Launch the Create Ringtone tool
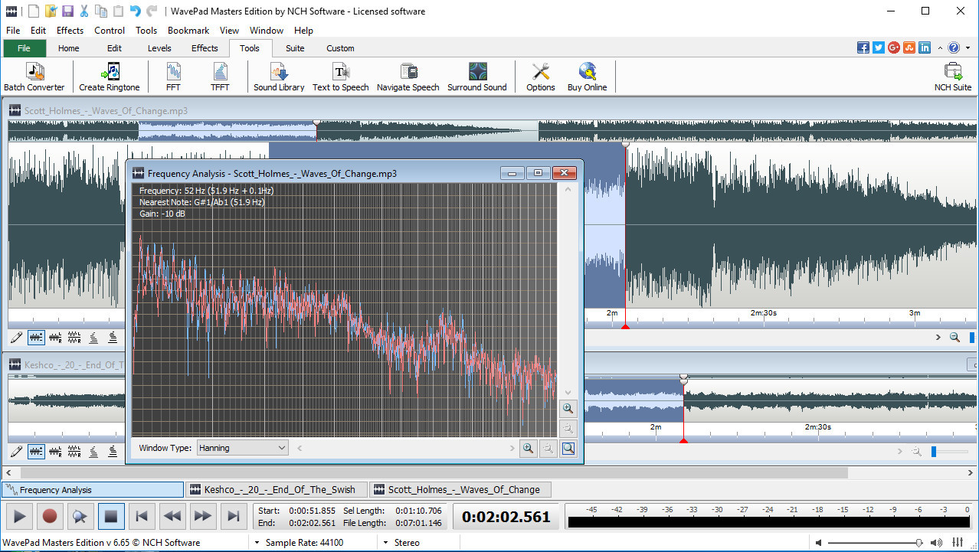Screen dimensions: 979x552 [x=110, y=77]
